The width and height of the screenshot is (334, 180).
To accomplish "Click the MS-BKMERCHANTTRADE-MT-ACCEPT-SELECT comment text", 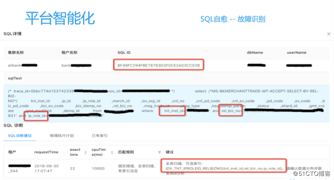I will (263, 91).
